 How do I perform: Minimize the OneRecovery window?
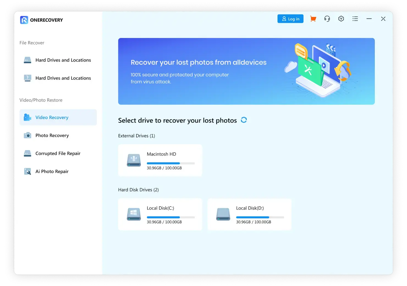pyautogui.click(x=369, y=19)
